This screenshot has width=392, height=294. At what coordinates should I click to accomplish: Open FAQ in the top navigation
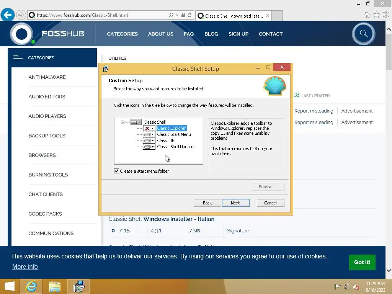pos(189,34)
